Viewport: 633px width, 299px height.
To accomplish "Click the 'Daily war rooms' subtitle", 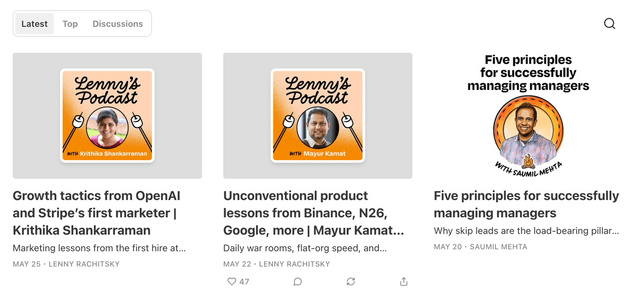I will pos(305,248).
